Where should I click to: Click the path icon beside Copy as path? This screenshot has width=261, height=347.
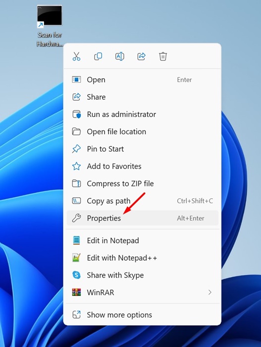tap(76, 201)
